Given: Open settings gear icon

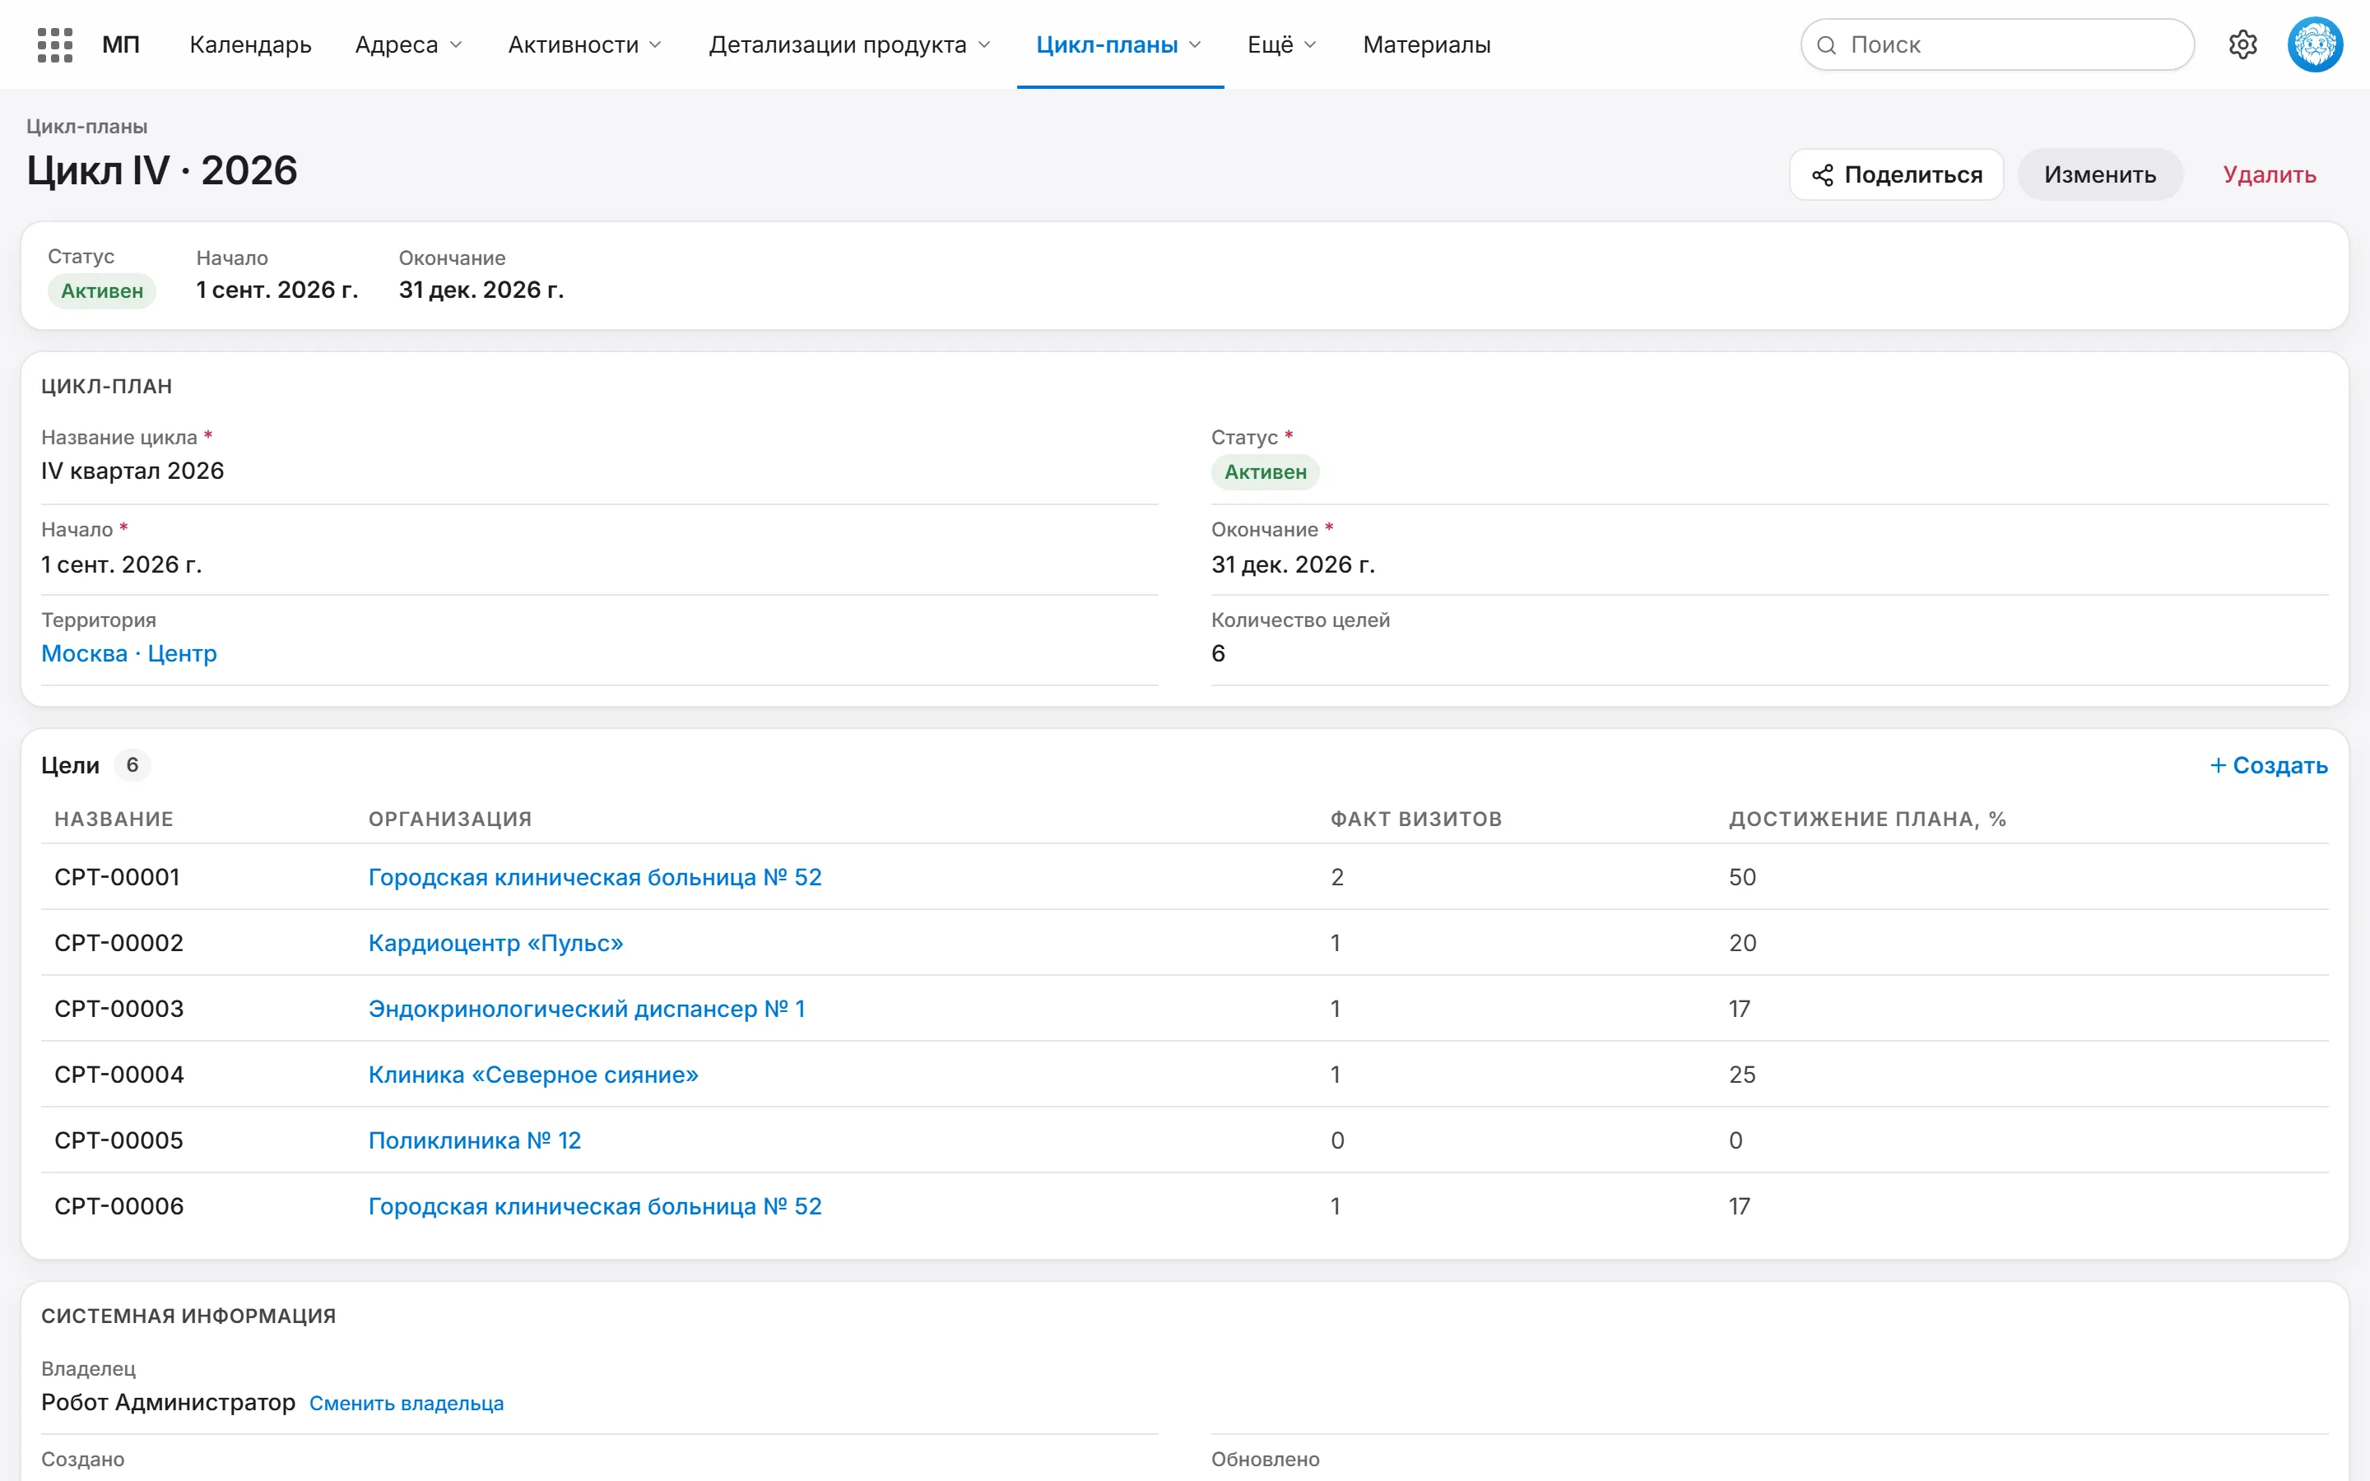Looking at the screenshot, I should point(2242,45).
